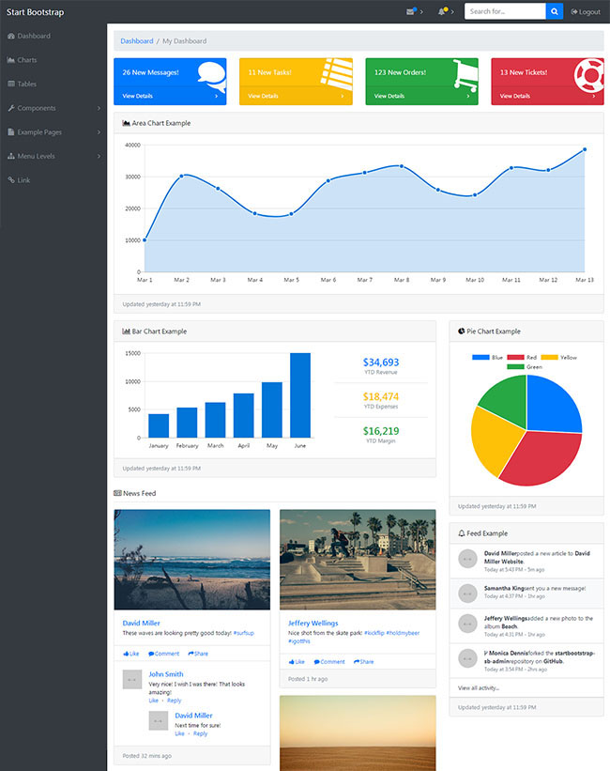Click the View all activity link

tap(480, 688)
